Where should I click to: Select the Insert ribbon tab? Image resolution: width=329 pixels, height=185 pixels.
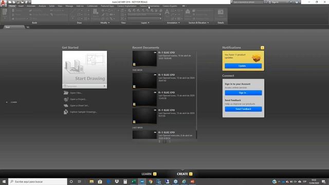(x=21, y=6)
